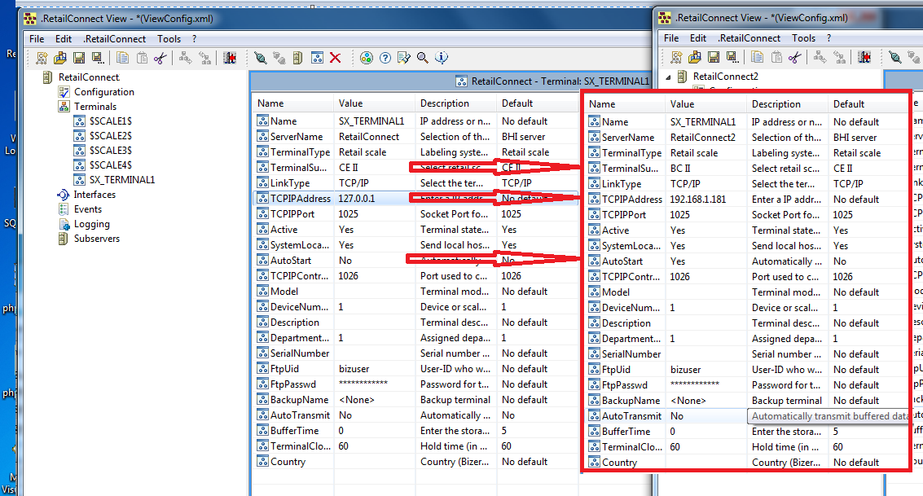The image size is (923, 496).
Task: Click Copy icon in left window toolbar
Action: point(122,58)
